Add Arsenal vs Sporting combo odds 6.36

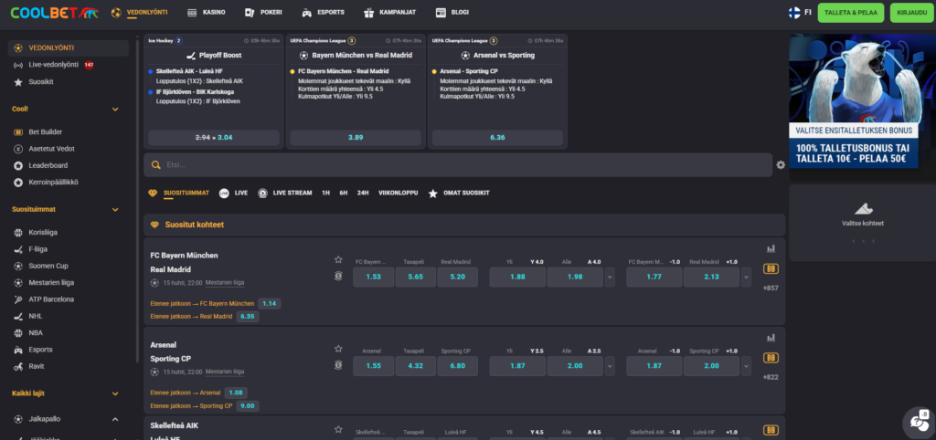(x=497, y=138)
